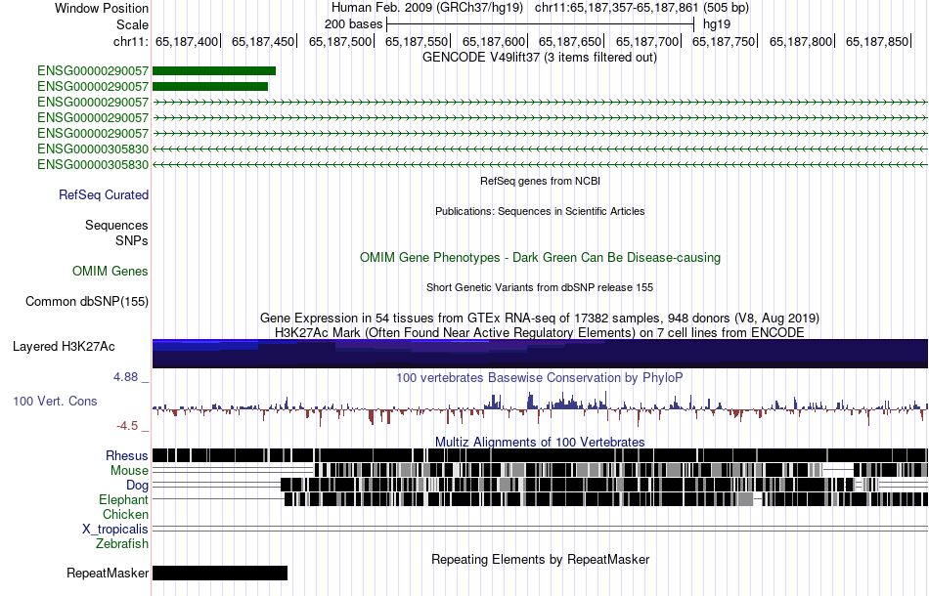Click the Elephant species label
Viewport: 929px width, 596px height.
(124, 499)
